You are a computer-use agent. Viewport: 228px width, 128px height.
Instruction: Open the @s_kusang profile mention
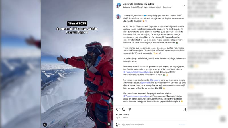pyautogui.click(x=155, y=80)
